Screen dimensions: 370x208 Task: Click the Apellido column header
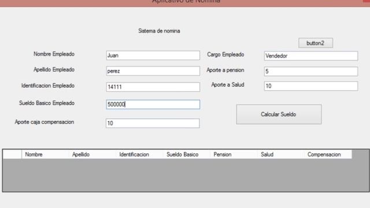tap(92, 154)
